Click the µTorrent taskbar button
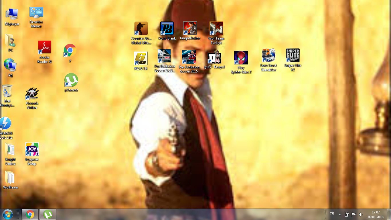 click(x=48, y=214)
